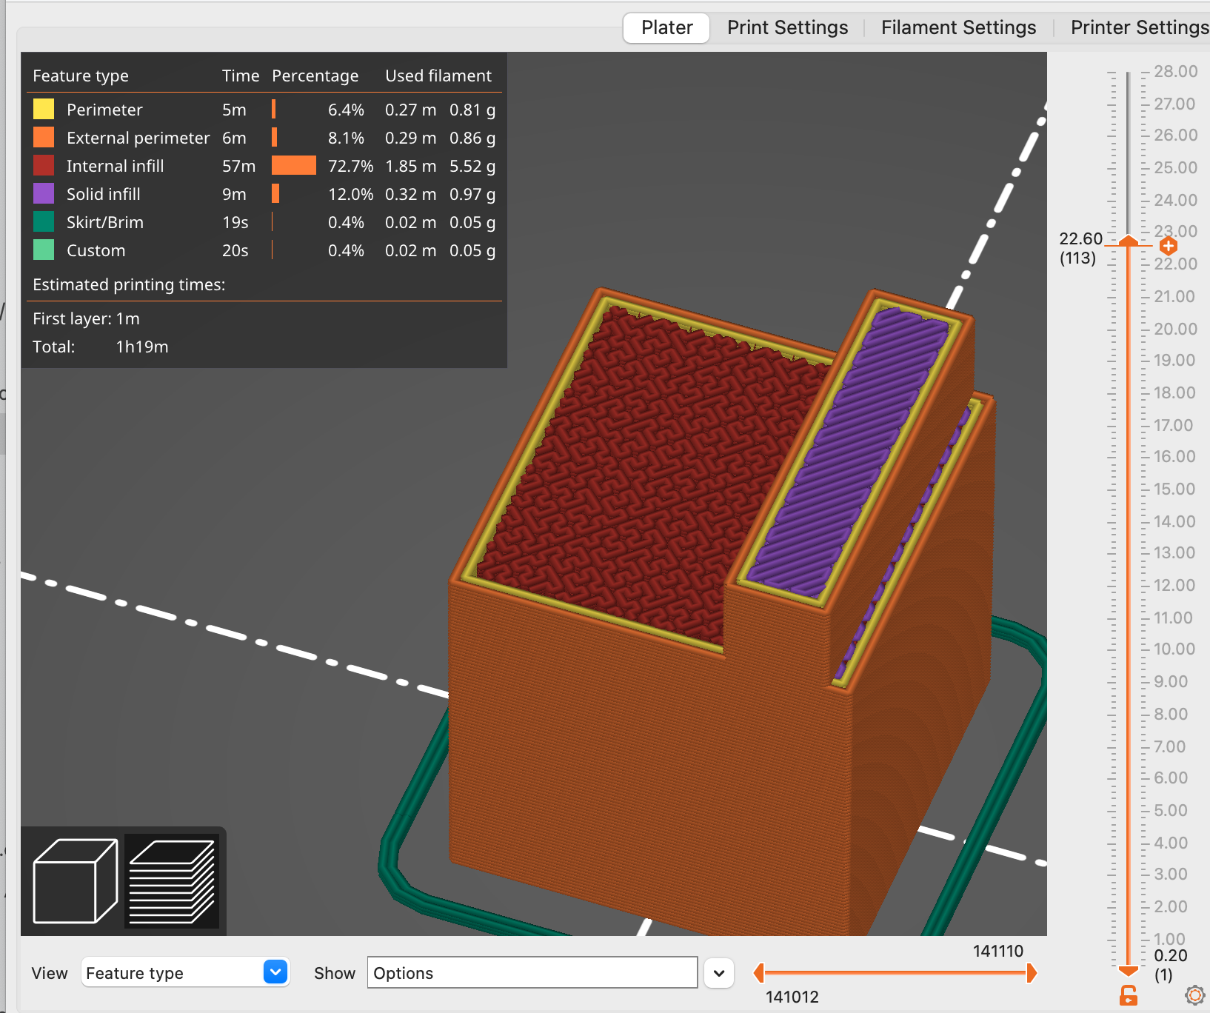Click the Used filament column header

click(438, 76)
